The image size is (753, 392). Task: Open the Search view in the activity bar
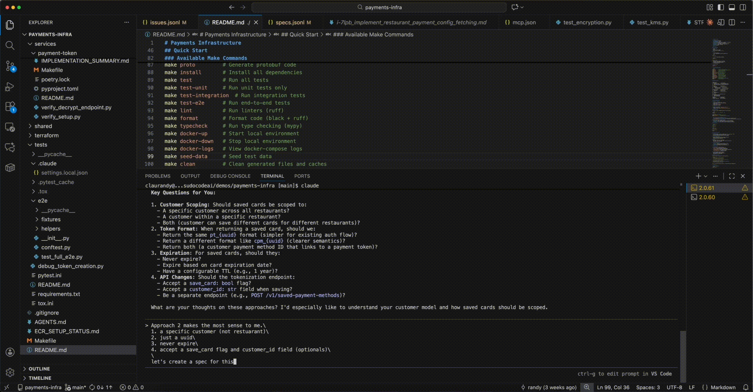click(10, 45)
